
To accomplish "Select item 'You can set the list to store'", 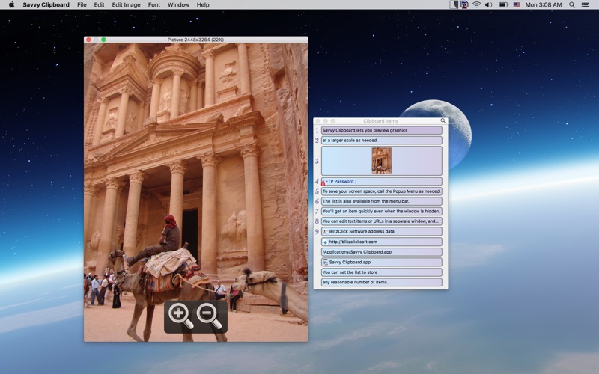I will pyautogui.click(x=382, y=272).
